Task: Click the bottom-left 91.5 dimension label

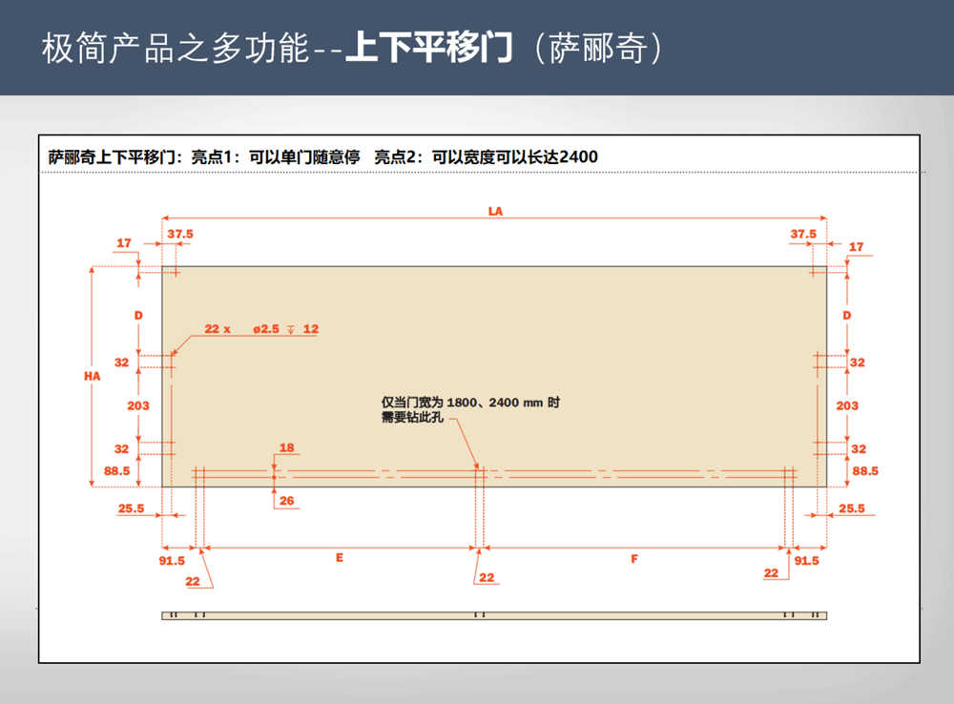Action: tap(172, 561)
